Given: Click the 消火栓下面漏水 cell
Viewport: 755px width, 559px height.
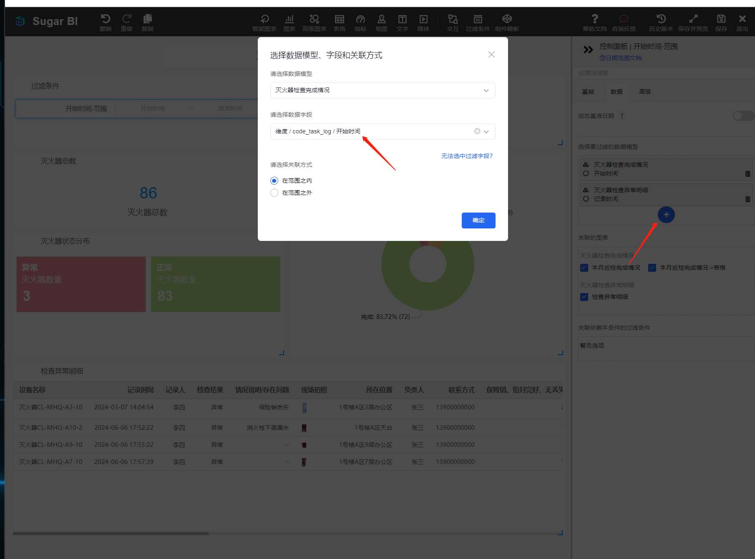Looking at the screenshot, I should 268,428.
